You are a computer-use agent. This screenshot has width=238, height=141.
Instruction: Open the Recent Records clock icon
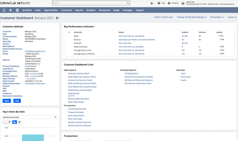(x=4, y=10)
